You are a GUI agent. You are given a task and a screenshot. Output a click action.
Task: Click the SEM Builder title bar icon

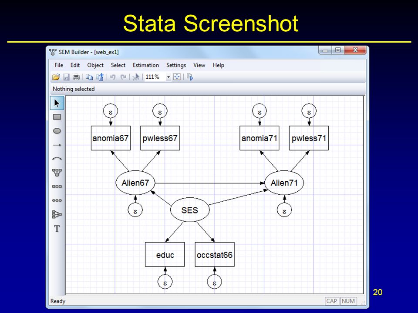[x=53, y=52]
